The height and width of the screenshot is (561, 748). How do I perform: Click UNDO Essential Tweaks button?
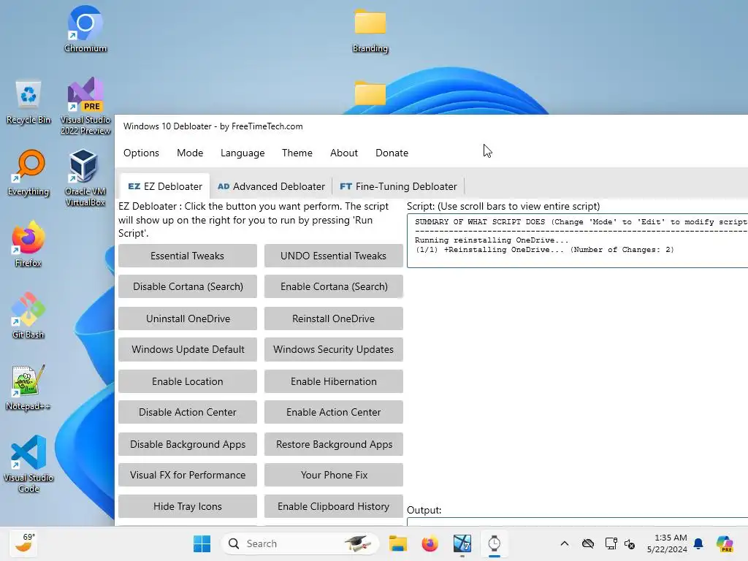click(x=333, y=256)
